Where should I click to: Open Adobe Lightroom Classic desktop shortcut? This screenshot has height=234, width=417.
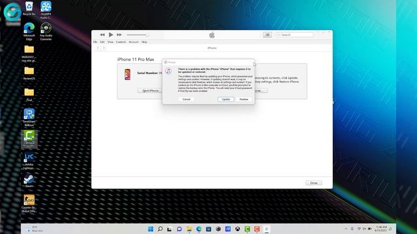point(29,161)
